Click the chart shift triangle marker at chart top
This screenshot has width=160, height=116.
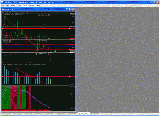(56, 12)
